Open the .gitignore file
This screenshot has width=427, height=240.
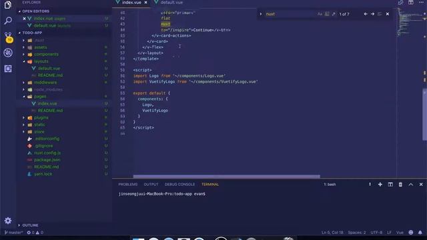[44, 146]
